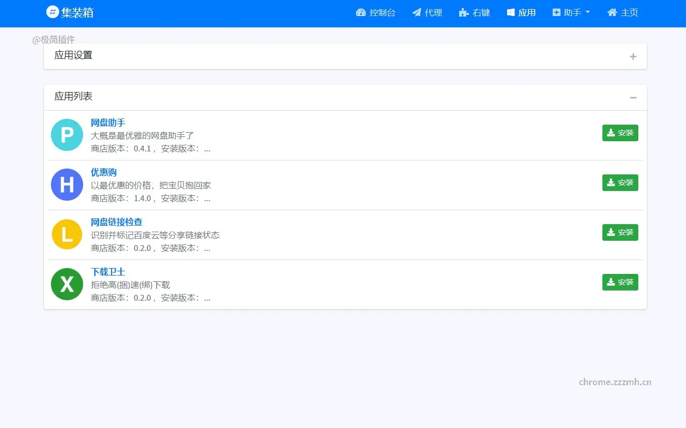The height and width of the screenshot is (428, 686).
Task: Click the 网盘助手 circular P icon
Action: click(66, 135)
